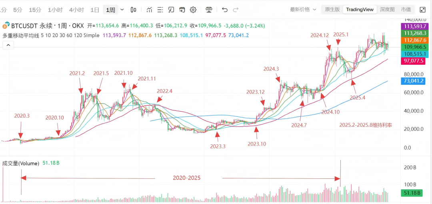Open the candlestick chart style picker

click(134, 10)
